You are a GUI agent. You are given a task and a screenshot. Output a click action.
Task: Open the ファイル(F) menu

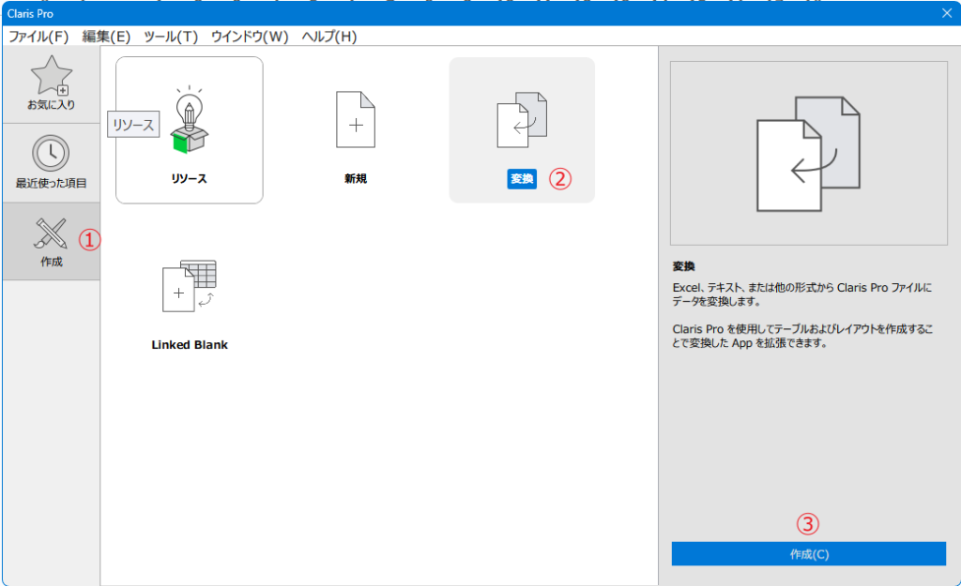[x=39, y=37]
